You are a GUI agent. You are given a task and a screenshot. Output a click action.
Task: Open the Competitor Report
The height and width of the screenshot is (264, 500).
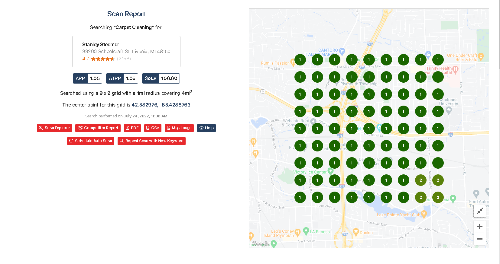click(98, 128)
